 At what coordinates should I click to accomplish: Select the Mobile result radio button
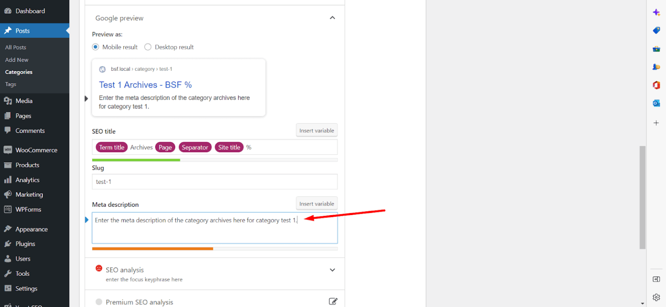point(95,47)
